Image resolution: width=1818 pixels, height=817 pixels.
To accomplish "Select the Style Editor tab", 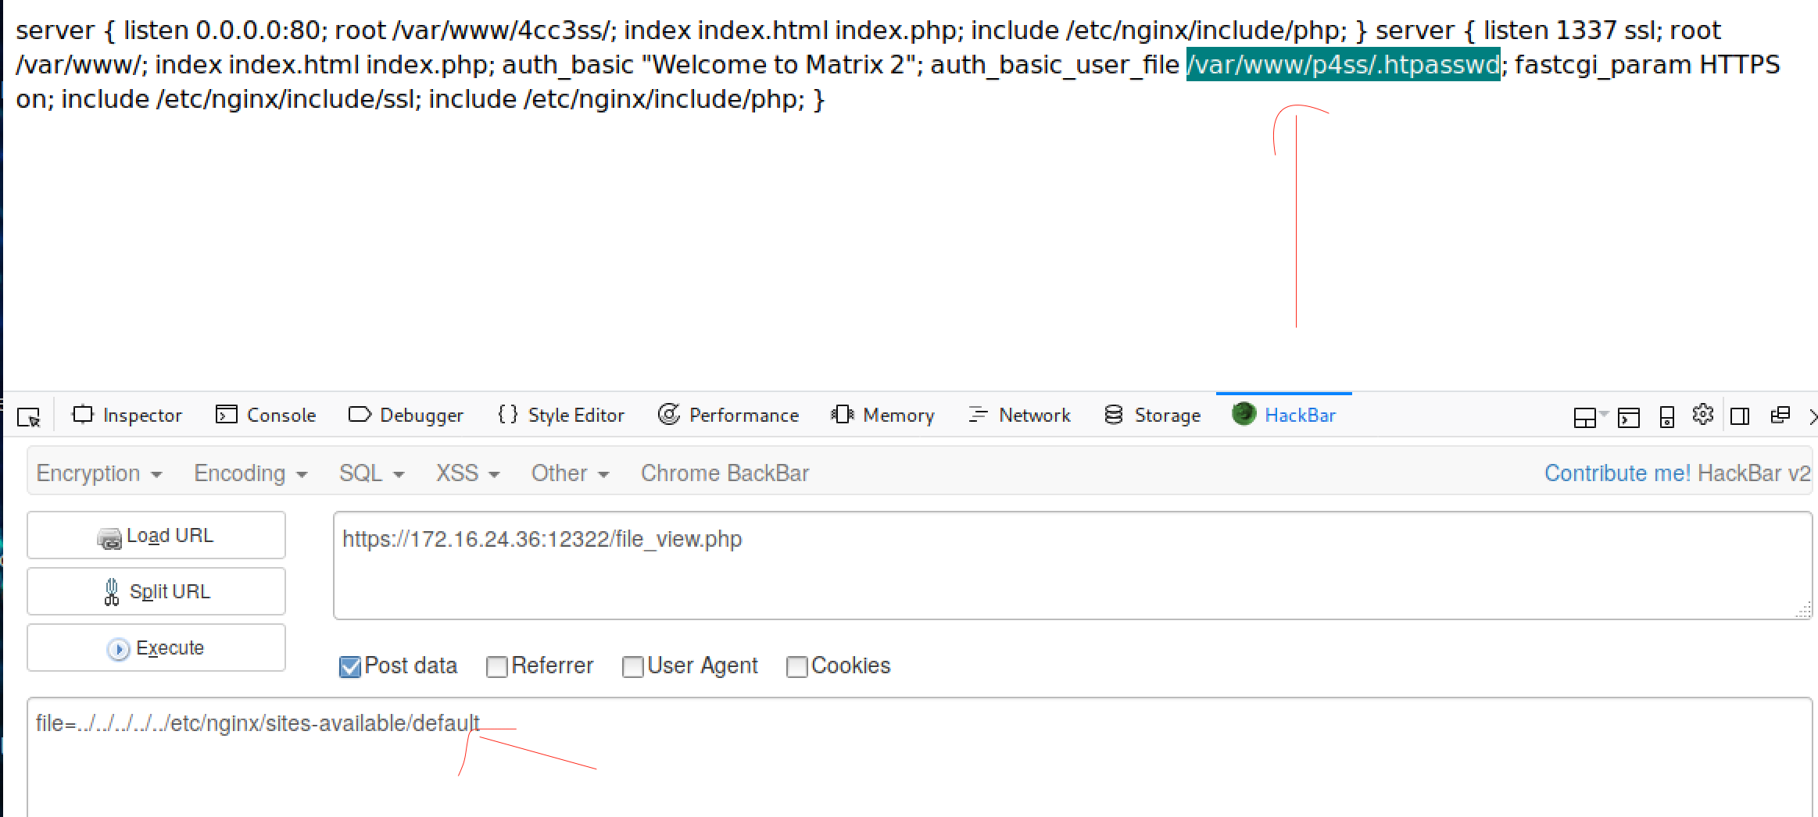I will coord(561,415).
